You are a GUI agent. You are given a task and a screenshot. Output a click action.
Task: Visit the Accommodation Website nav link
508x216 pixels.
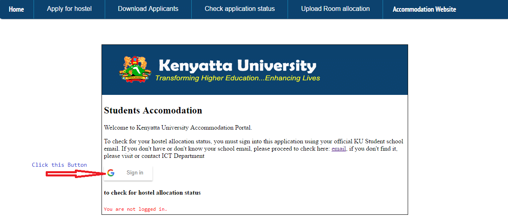[x=424, y=9]
